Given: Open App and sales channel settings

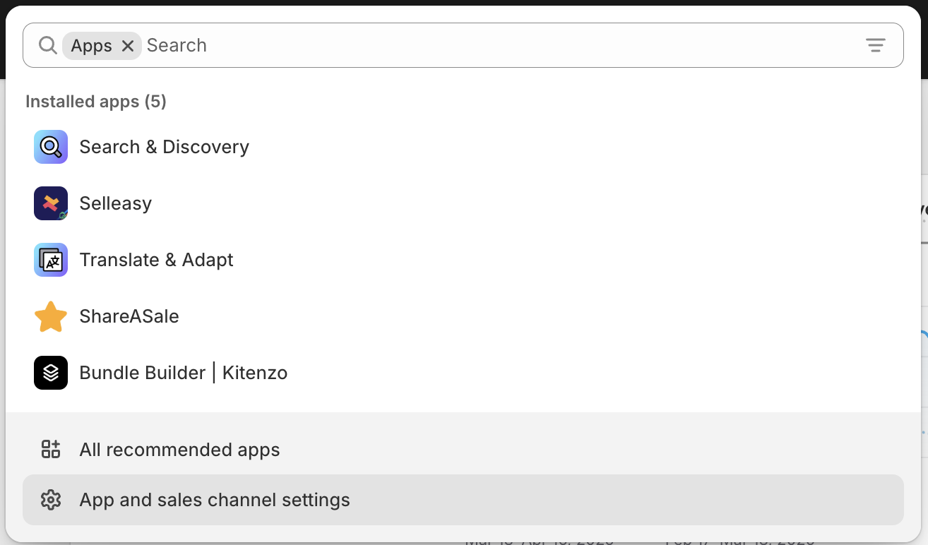Looking at the screenshot, I should [463, 500].
